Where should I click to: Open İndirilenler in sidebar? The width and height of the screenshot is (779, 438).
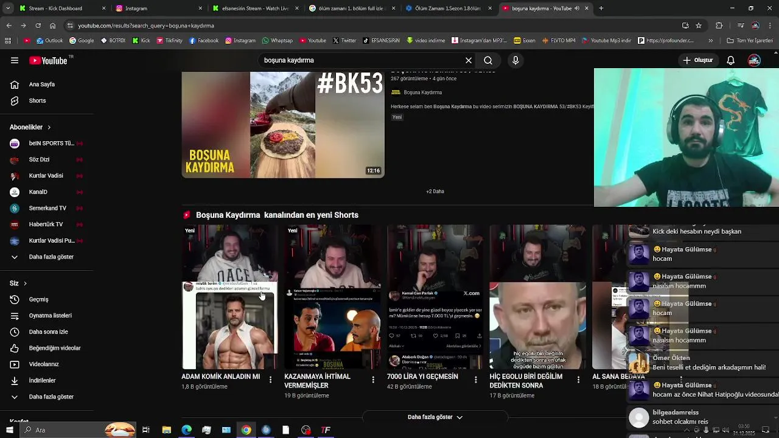(42, 380)
